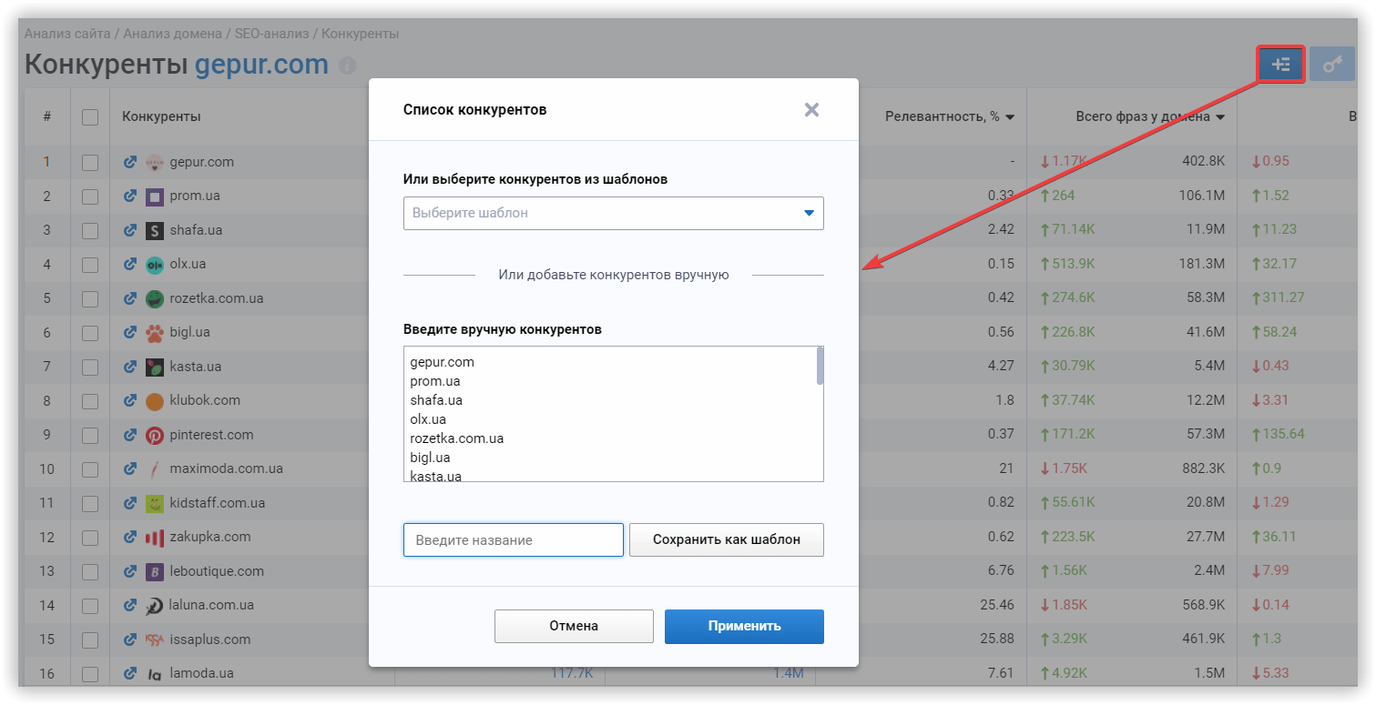Open external link icon for laluna.com.ua row
Screen dimensions: 1376x705
coord(129,605)
